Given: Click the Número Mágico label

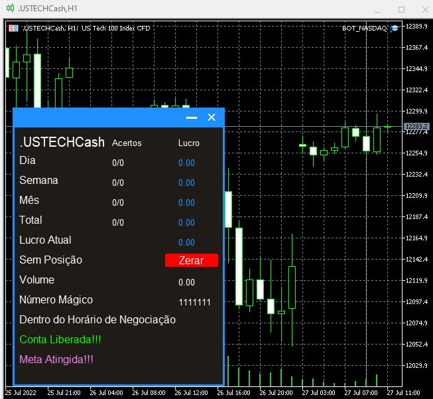Looking at the screenshot, I should click(56, 299).
